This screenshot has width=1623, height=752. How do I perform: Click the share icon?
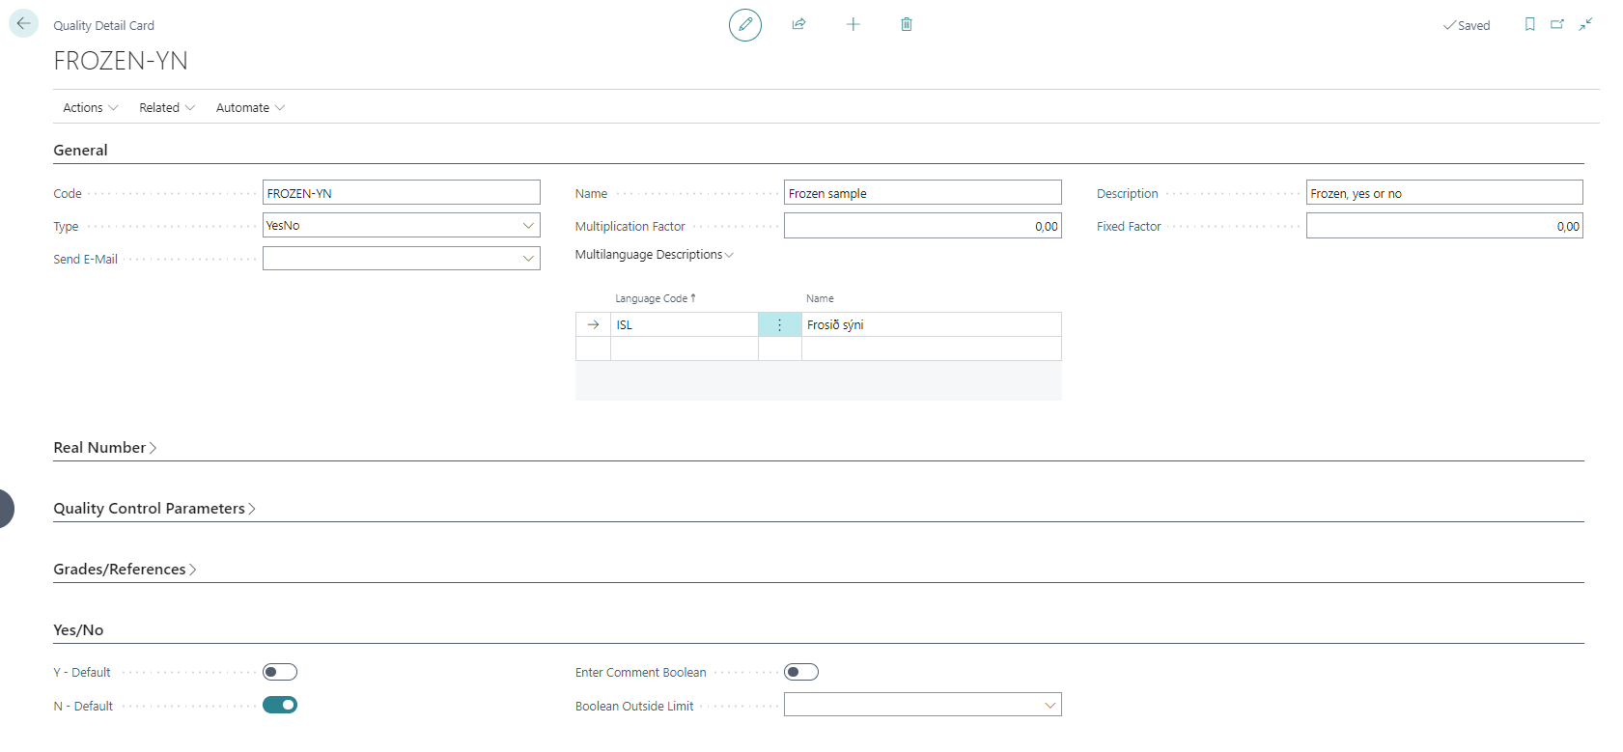[798, 24]
